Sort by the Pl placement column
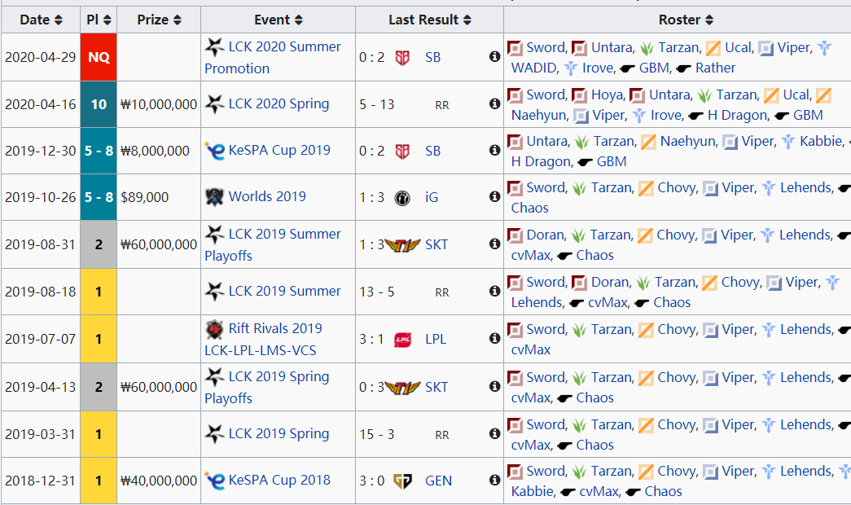 pos(99,20)
